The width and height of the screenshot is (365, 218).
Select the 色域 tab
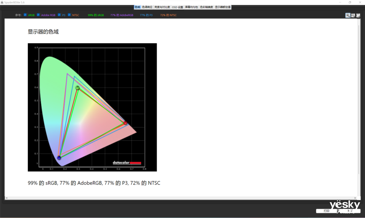point(137,7)
